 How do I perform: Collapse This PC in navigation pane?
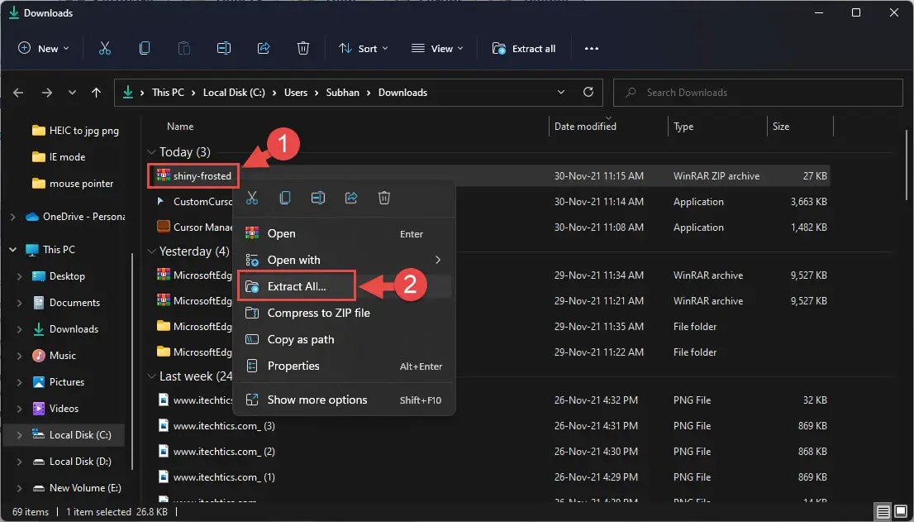point(13,250)
